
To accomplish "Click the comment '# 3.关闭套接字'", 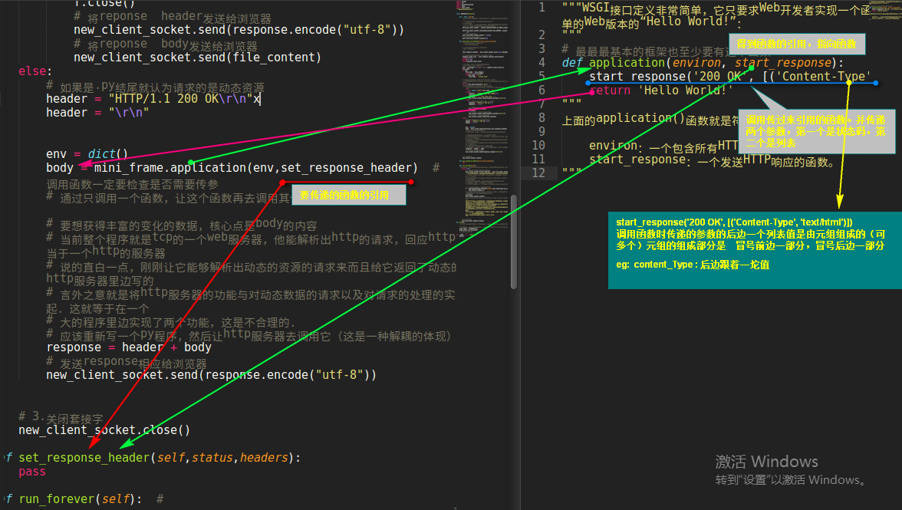I will coord(61,417).
